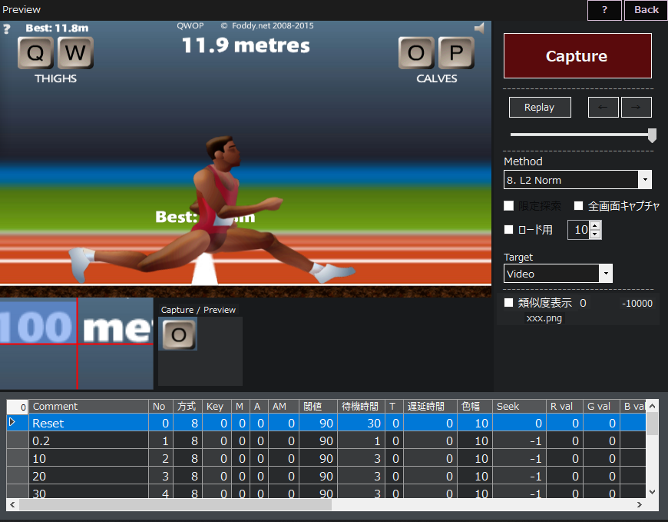Click the horizontal scrollbar left arrow

12,504
